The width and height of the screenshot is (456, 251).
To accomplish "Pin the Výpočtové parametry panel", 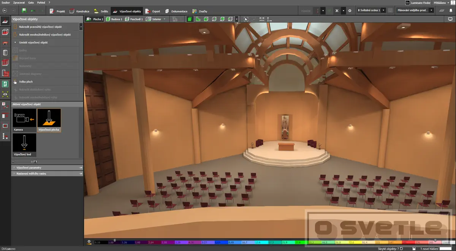I will [81, 167].
